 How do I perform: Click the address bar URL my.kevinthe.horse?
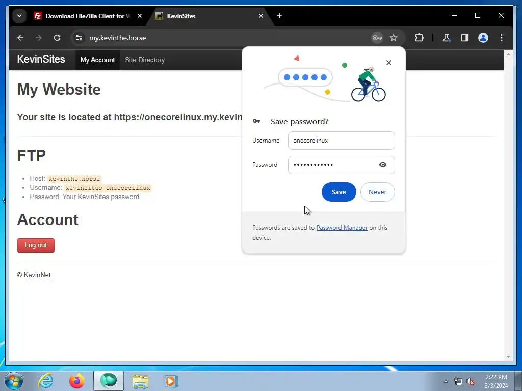(118, 38)
